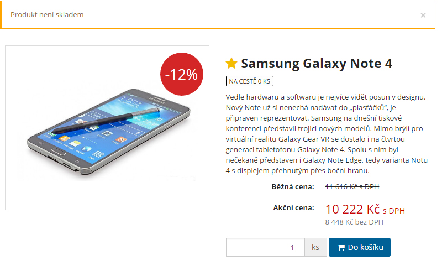This screenshot has width=442, height=260.
Task: Click the orange stripe on the alert's left edge
Action: [2, 15]
